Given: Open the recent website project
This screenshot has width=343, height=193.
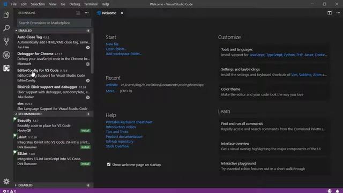Looking at the screenshot, I should pos(112,85).
